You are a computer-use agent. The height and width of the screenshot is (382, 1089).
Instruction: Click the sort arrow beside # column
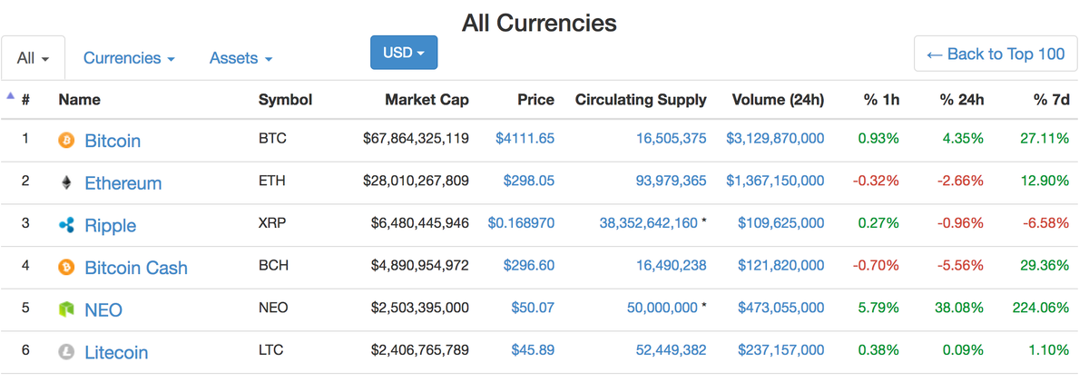pyautogui.click(x=10, y=95)
